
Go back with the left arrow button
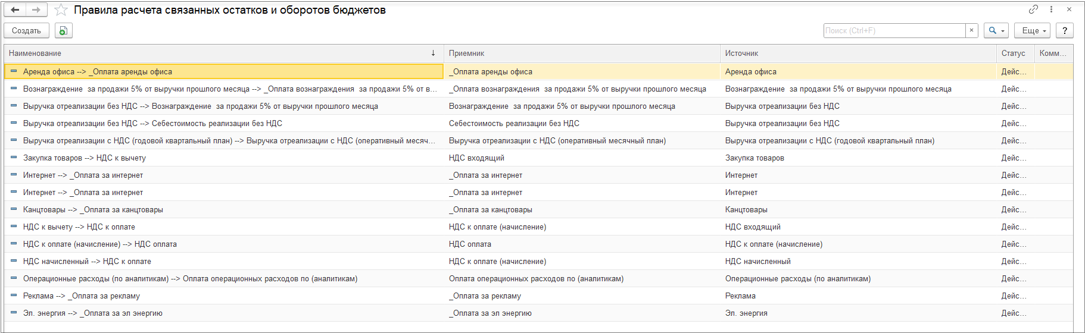coord(15,10)
